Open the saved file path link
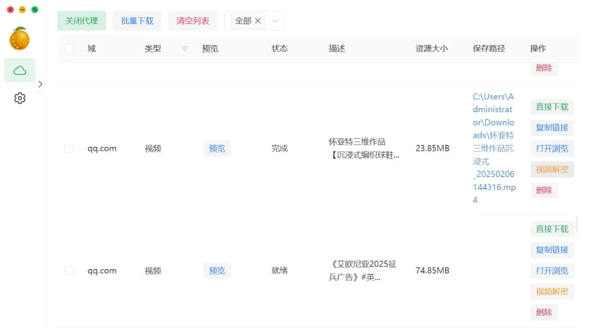Viewport: 589px width, 328px height. (494, 148)
